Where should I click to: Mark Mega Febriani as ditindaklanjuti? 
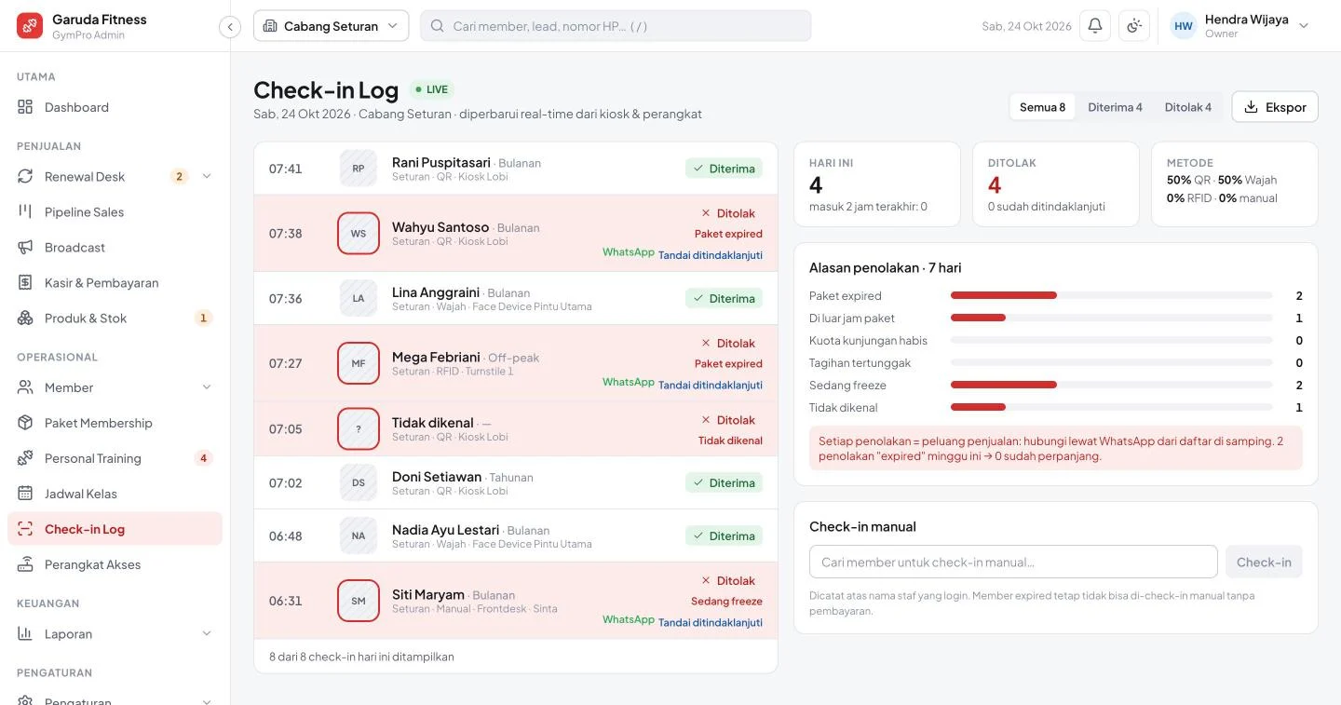click(711, 386)
